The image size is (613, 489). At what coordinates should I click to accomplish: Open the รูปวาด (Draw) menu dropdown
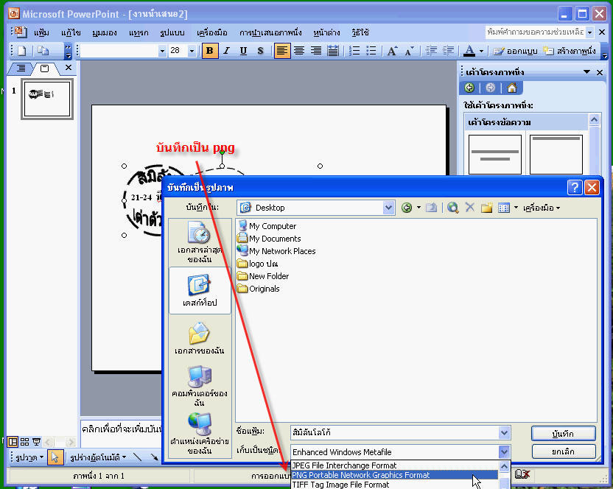(x=29, y=457)
